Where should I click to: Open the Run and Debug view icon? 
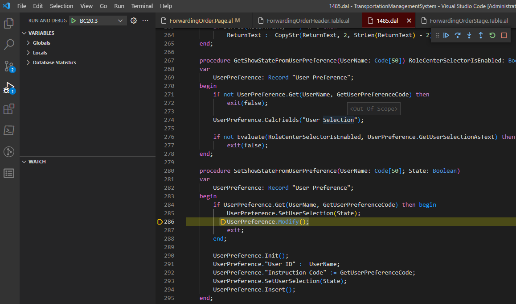pyautogui.click(x=9, y=87)
